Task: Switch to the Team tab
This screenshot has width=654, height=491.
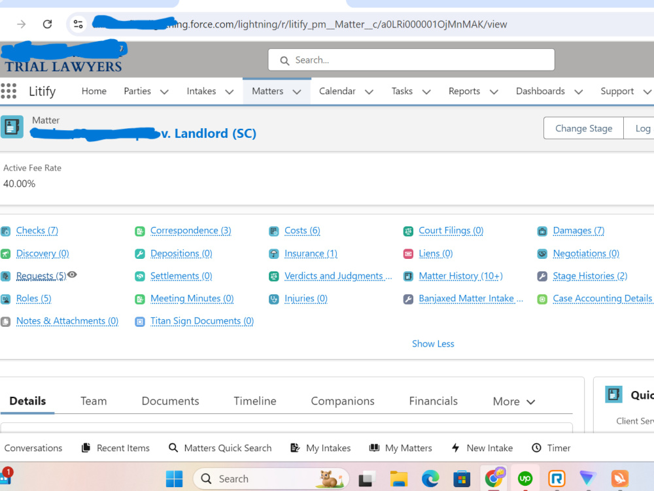Action: tap(94, 401)
